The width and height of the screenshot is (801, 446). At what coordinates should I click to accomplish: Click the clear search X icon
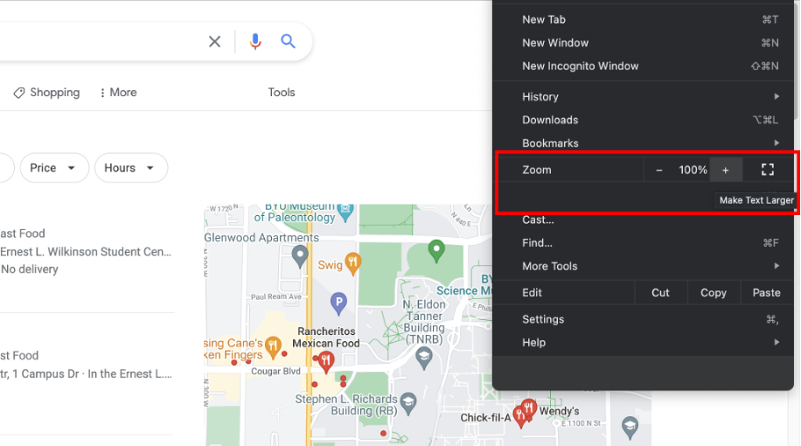click(215, 42)
